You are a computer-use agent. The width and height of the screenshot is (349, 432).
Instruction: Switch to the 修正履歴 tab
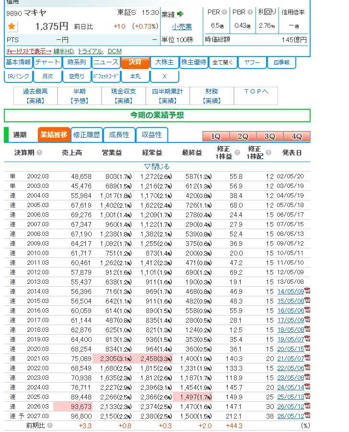(x=86, y=135)
